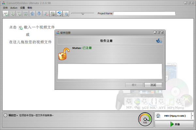Click the VSO logo in the dialog header
The image size is (196, 130).
pyautogui.click(x=159, y=41)
